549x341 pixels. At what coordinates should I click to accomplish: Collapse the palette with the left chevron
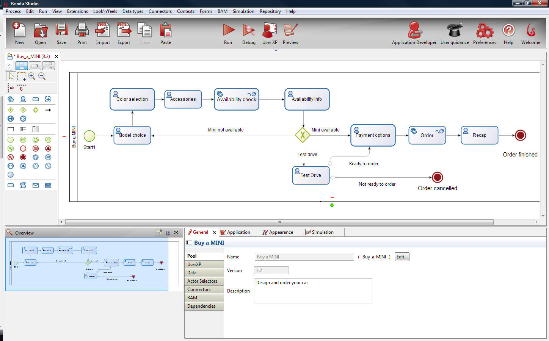[x=9, y=66]
